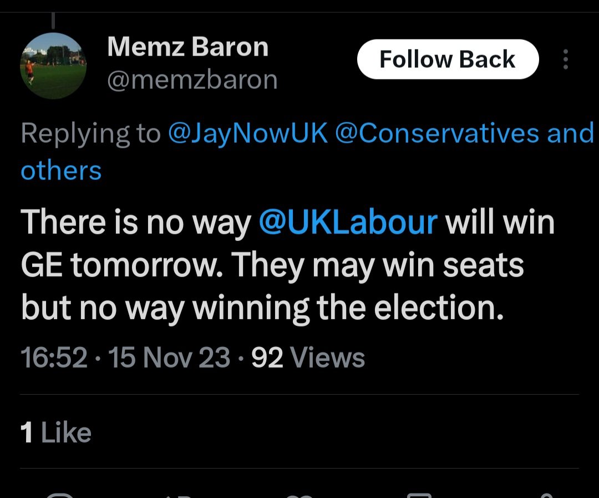Click the 15 Nov 23 date
Viewport: 599px width, 498px height.
169,358
